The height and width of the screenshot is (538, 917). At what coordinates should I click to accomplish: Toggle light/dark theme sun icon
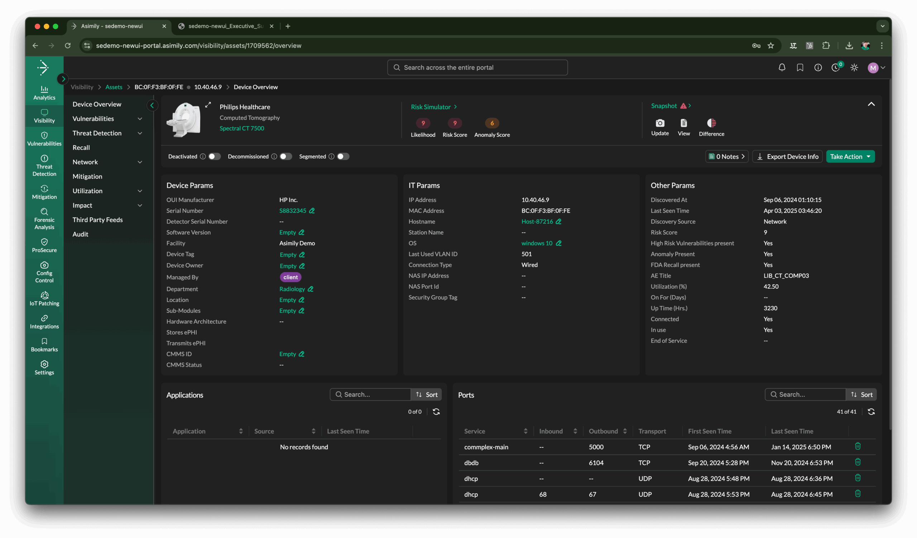click(x=854, y=67)
